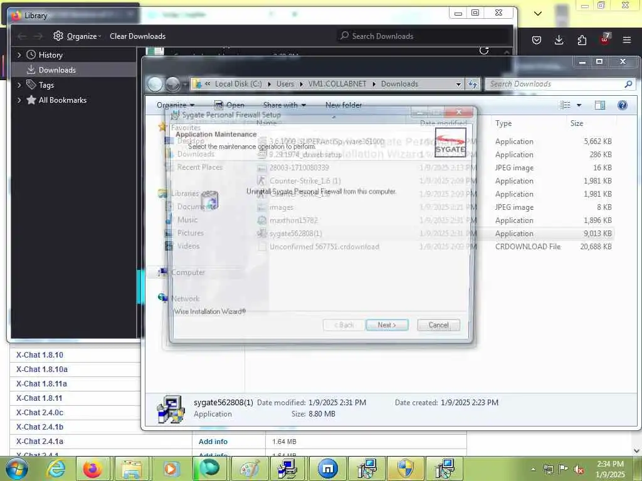Click Open in Explorer toolbar
The height and width of the screenshot is (481, 642).
[229, 105]
